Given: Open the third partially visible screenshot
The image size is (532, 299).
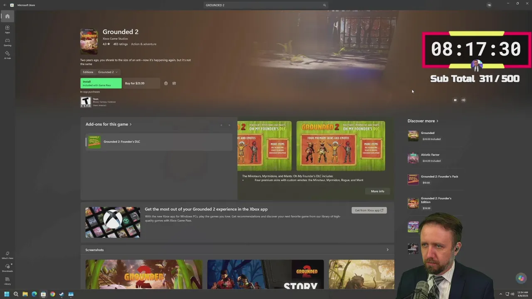Looking at the screenshot, I should (361, 274).
